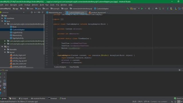Change CRLF line separator in status bar

point(140,102)
